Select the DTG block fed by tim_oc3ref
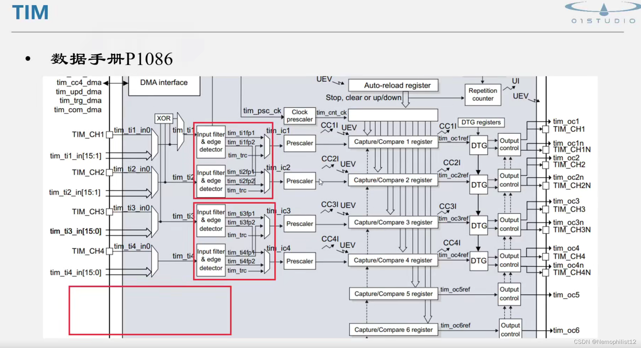 [x=479, y=226]
